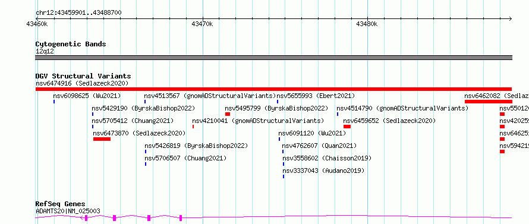This screenshot has height=224, width=529.
Task: Click nsv4210041 gnomADStructuralVariants label
Action: tap(258, 121)
